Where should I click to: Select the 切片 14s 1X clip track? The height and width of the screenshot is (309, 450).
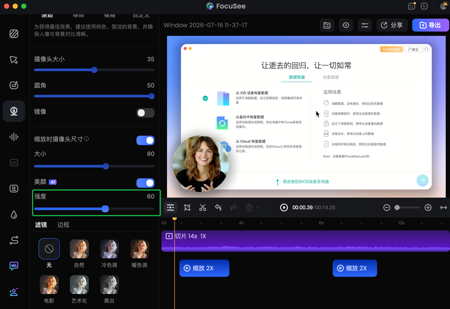pos(305,241)
